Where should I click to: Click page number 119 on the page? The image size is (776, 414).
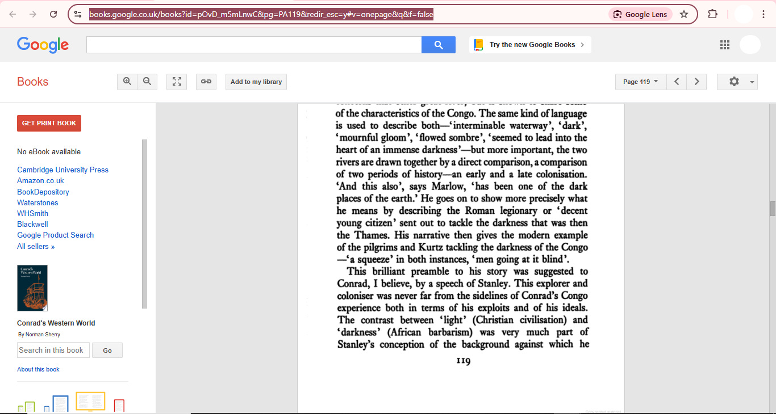(463, 361)
